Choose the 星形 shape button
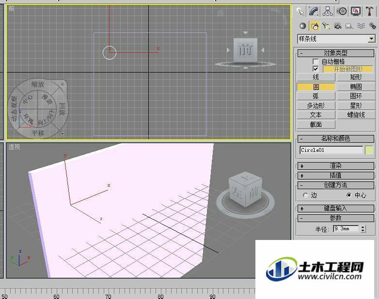The width and height of the screenshot is (379, 299). 356,105
